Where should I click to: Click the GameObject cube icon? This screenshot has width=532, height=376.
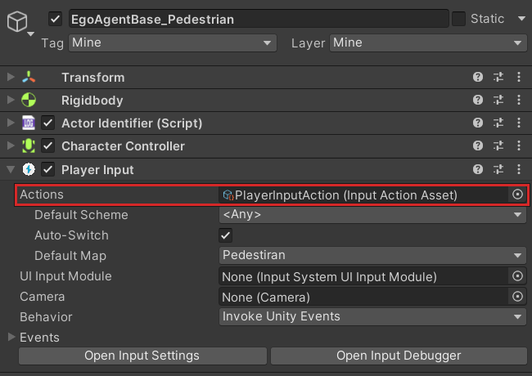(17, 21)
